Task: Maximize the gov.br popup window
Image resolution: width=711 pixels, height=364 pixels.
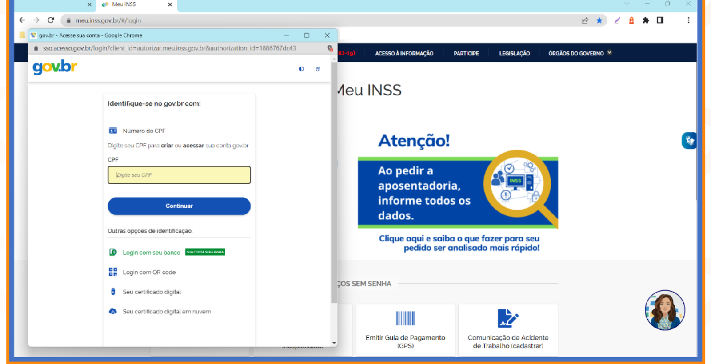Action: tap(307, 35)
